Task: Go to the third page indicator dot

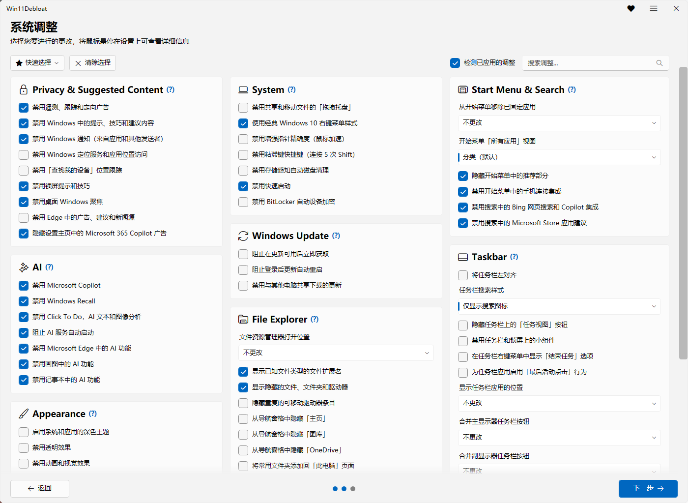Action: [353, 489]
